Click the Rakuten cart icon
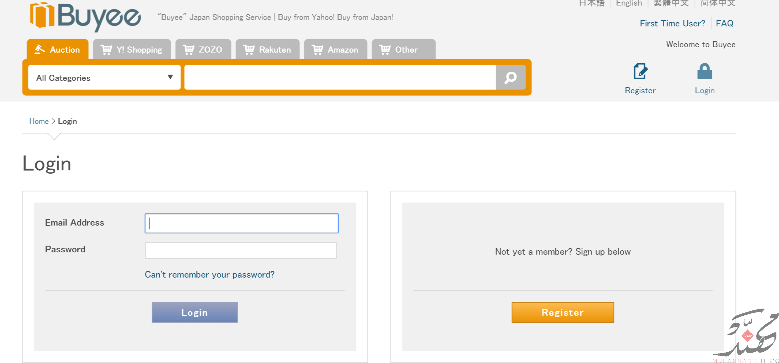 click(x=249, y=49)
